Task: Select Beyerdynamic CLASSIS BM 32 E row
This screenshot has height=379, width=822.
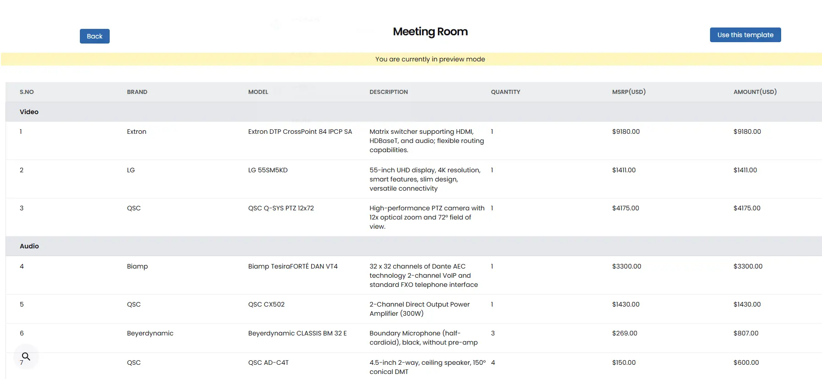Action: tap(414, 338)
